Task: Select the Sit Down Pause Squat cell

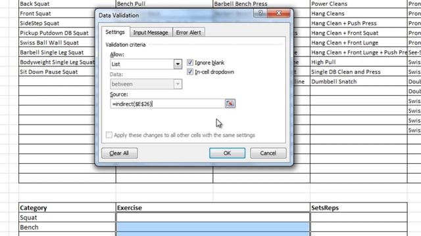Action: [57, 71]
